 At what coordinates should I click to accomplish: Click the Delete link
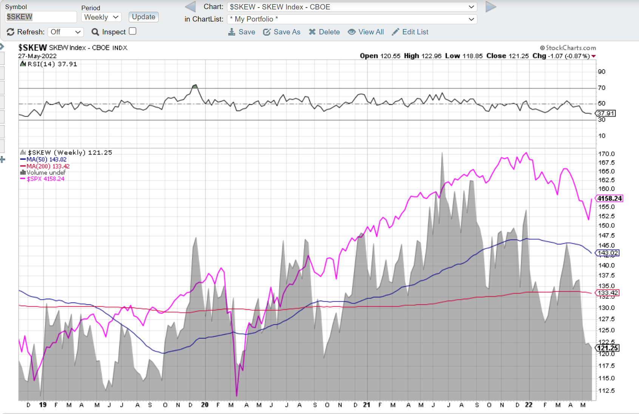pyautogui.click(x=329, y=32)
